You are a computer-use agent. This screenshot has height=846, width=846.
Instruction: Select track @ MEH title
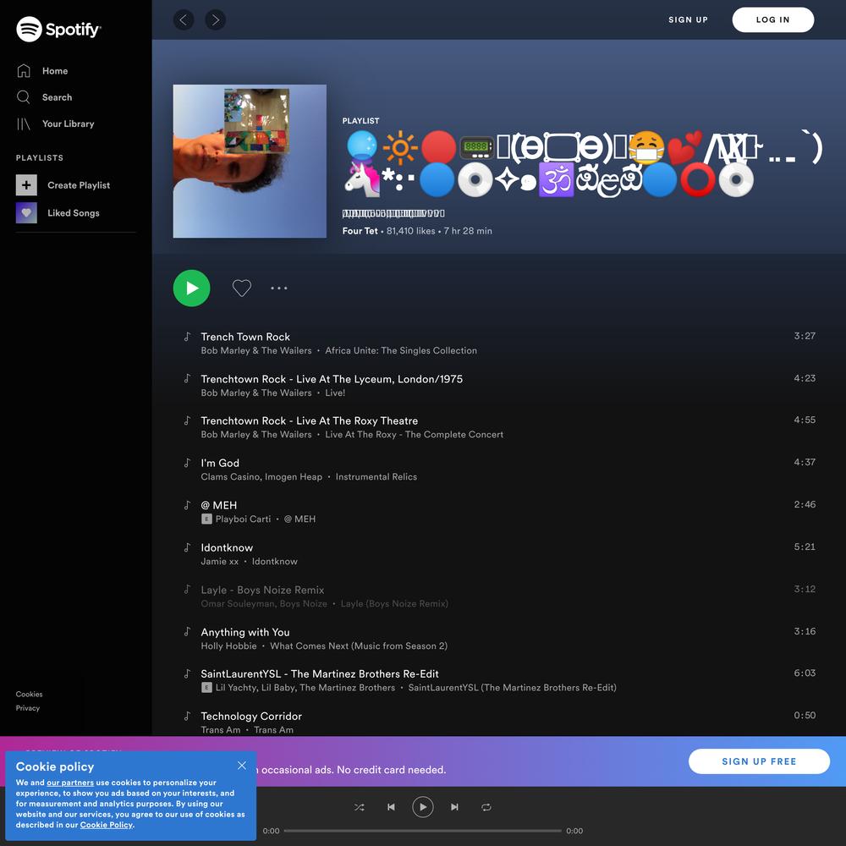(219, 505)
